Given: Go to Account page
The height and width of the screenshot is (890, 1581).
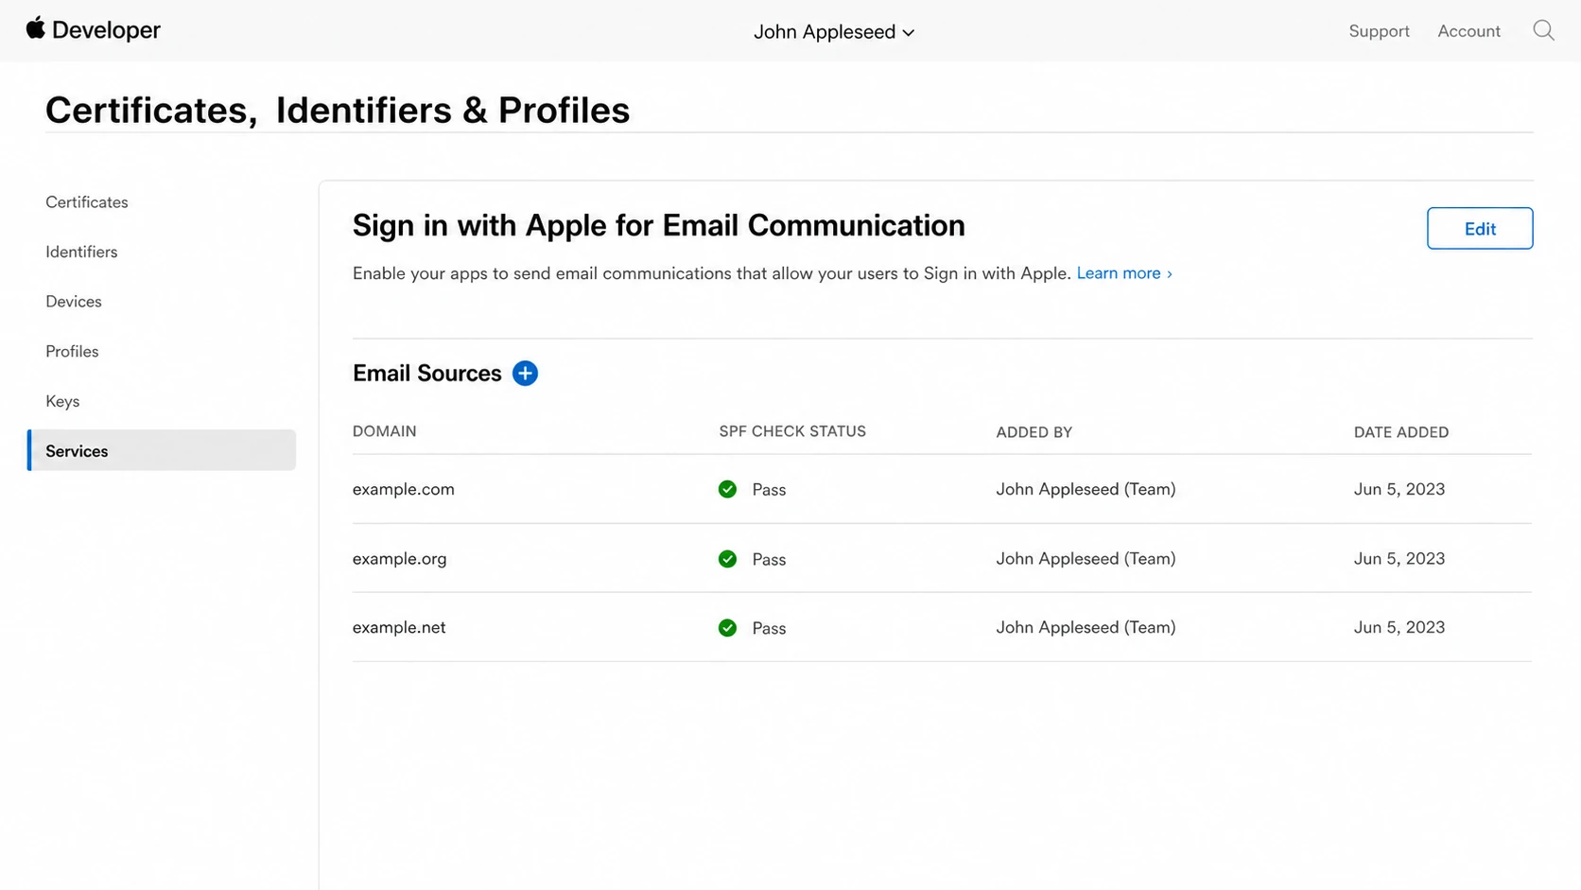Looking at the screenshot, I should point(1468,31).
